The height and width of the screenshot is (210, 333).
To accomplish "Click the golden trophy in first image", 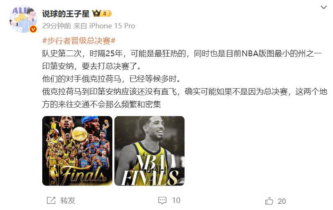I will pyautogui.click(x=80, y=134).
